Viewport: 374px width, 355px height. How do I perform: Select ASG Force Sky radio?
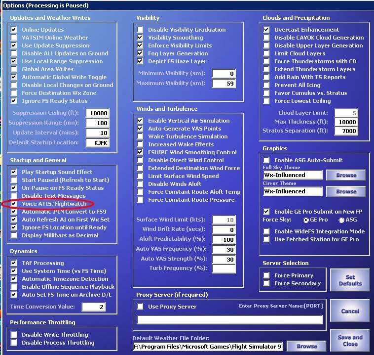[341, 220]
